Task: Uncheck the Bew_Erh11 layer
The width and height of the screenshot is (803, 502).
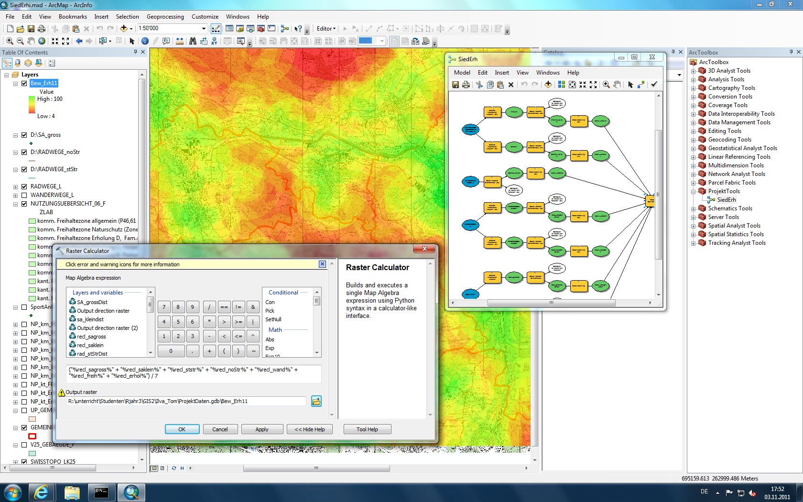Action: tap(24, 83)
